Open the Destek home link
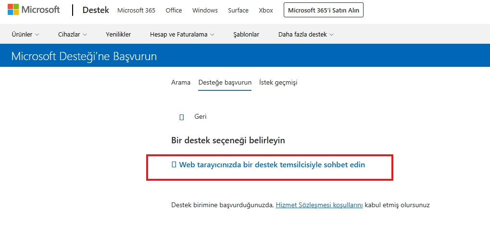Screen dimensions: 490x237 (x=96, y=10)
